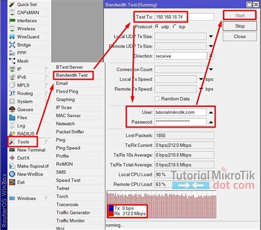Expand Local Tx Speed arrow

(x=201, y=79)
